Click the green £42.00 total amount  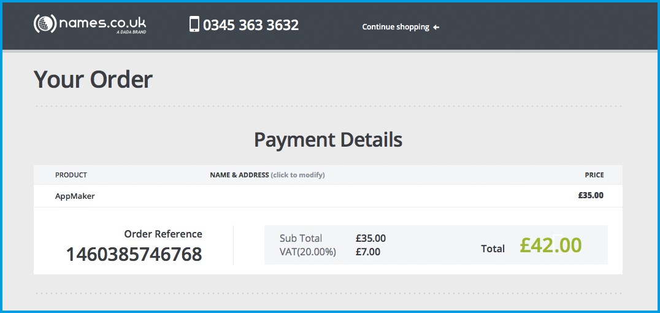tap(550, 245)
